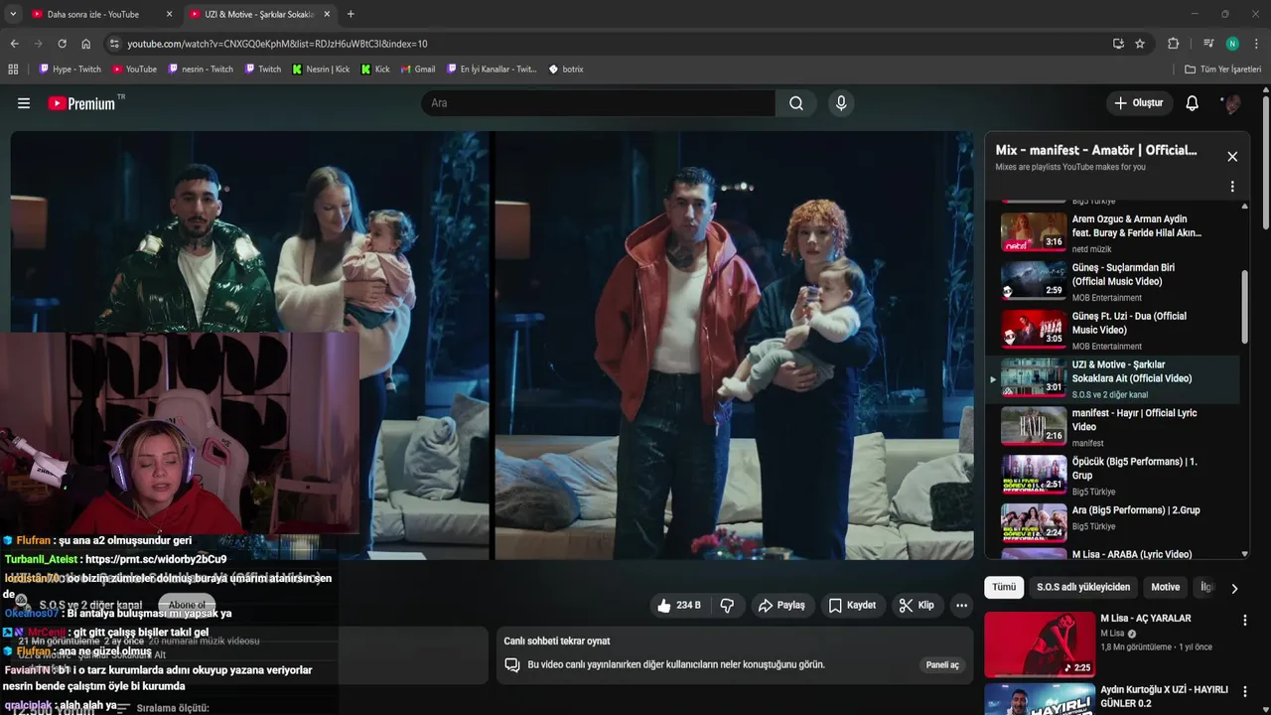Click the Oluştur create button
Screen dimensions: 1271x715
pos(1138,103)
